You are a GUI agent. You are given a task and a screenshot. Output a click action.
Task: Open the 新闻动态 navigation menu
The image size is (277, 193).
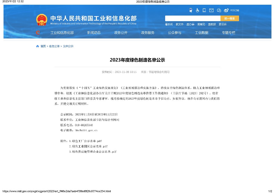(94, 33)
